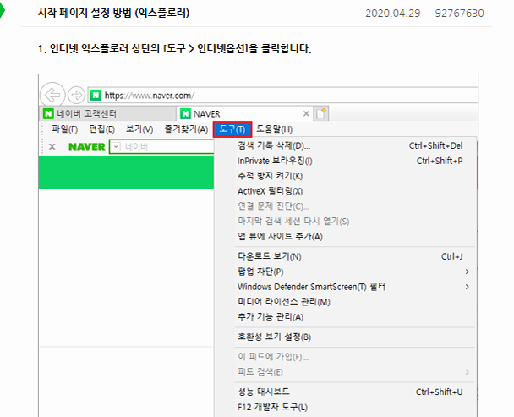Click the step 1 instruction heading text
The image size is (514, 417).
[174, 49]
